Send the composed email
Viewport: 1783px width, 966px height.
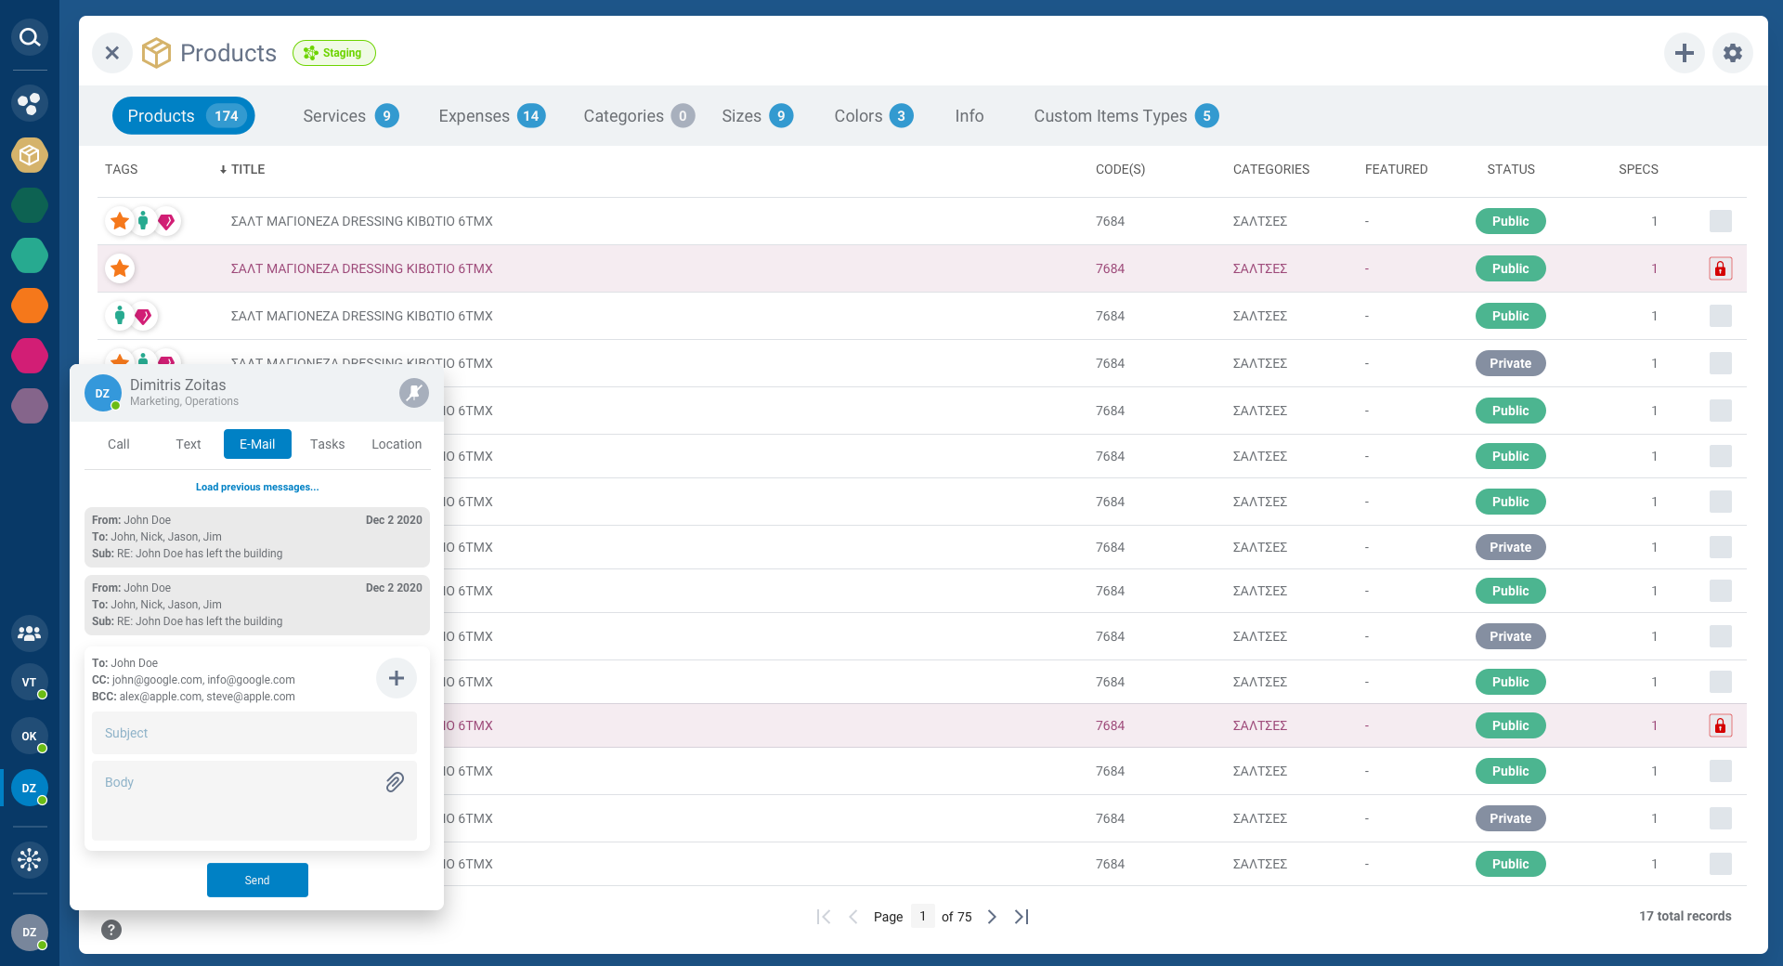point(257,880)
